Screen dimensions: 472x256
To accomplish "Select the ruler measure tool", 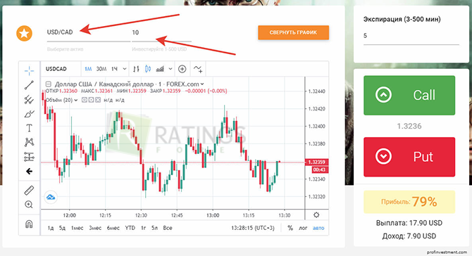I will click(x=29, y=191).
